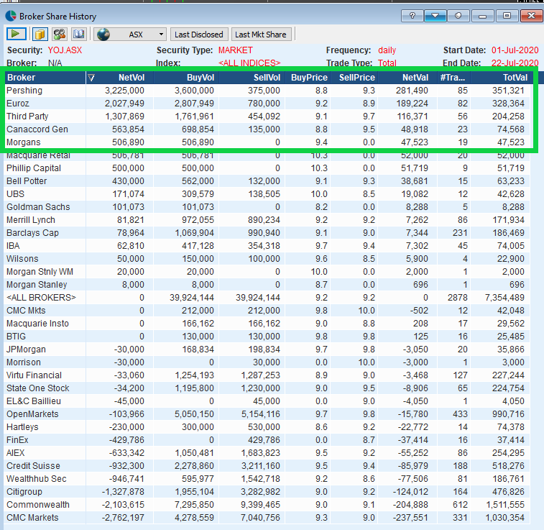Viewport: 544px width, 530px height.
Task: Click the sort triangle beside Broker header
Action: (91, 78)
